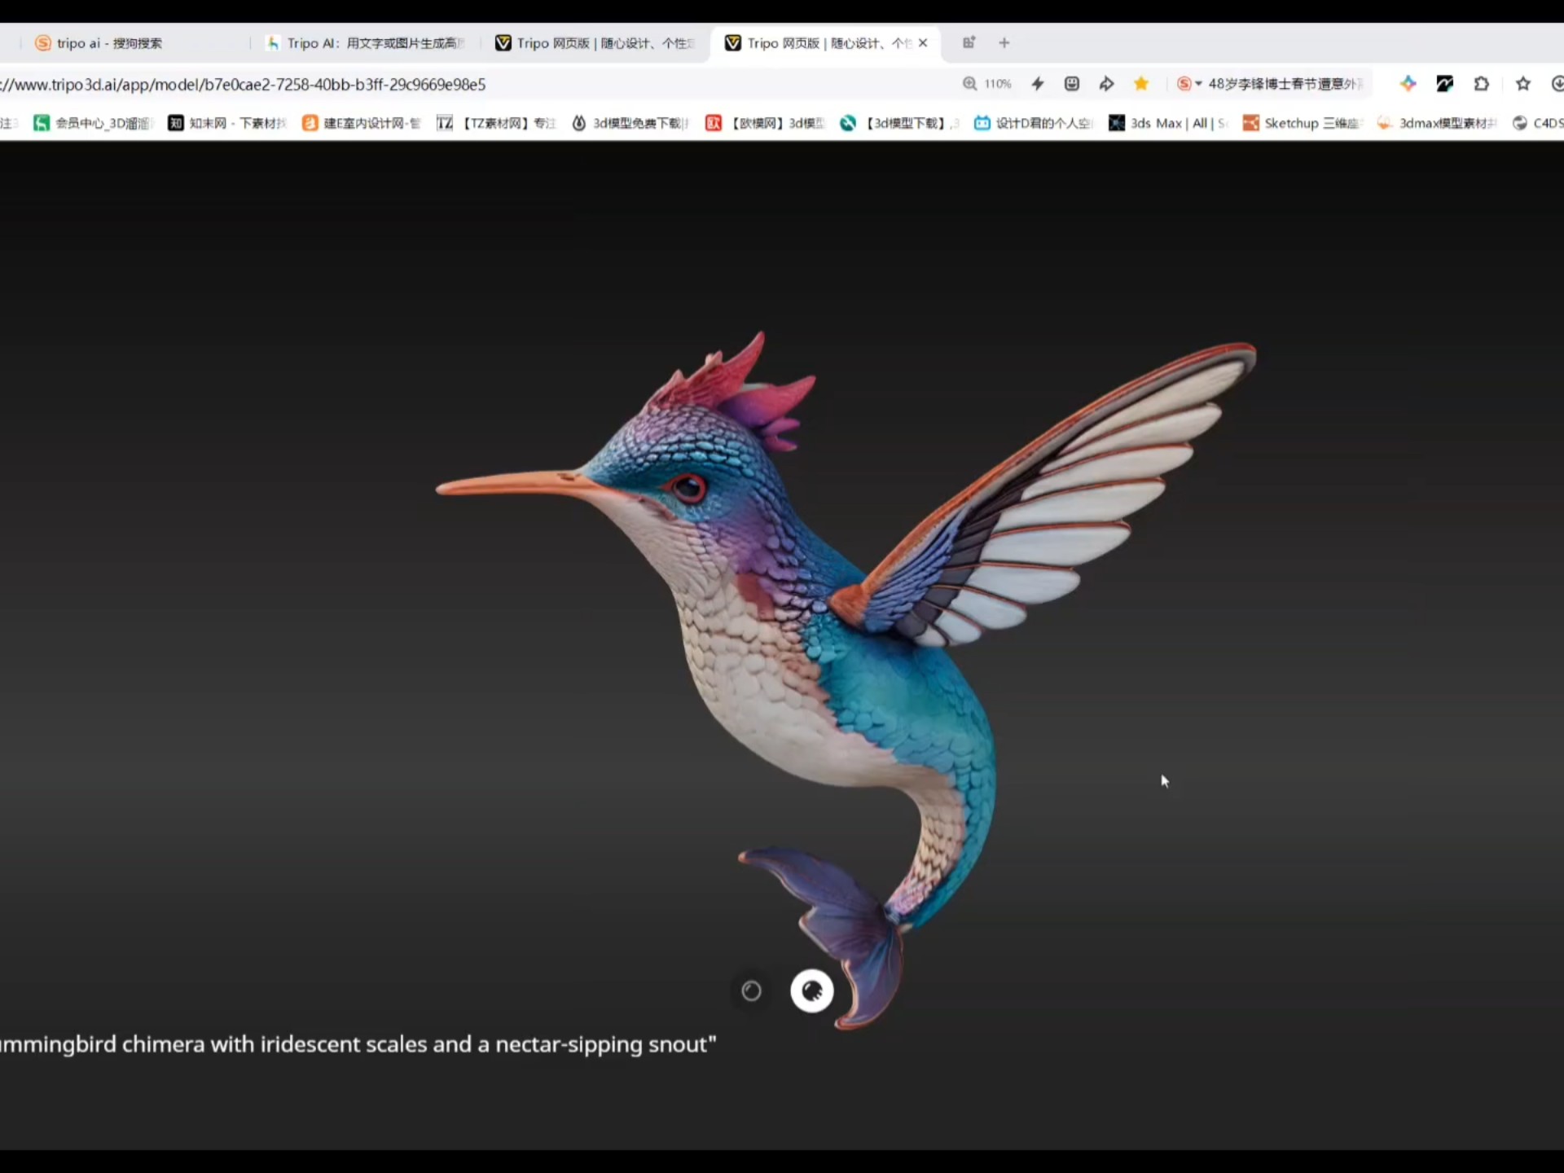Screen dimensions: 1564x1173
Task: Click the zoom magnifier icon showing 110%
Action: tap(969, 84)
